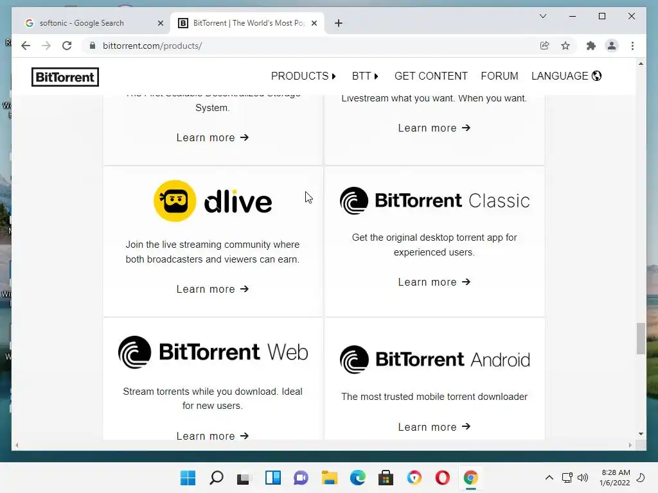Viewport: 658px width, 493px height.
Task: Open the Chrome profile avatar
Action: tap(612, 46)
